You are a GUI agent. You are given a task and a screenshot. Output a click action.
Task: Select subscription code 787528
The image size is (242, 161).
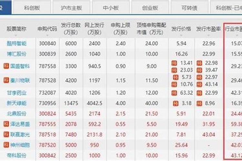[x=47, y=80]
